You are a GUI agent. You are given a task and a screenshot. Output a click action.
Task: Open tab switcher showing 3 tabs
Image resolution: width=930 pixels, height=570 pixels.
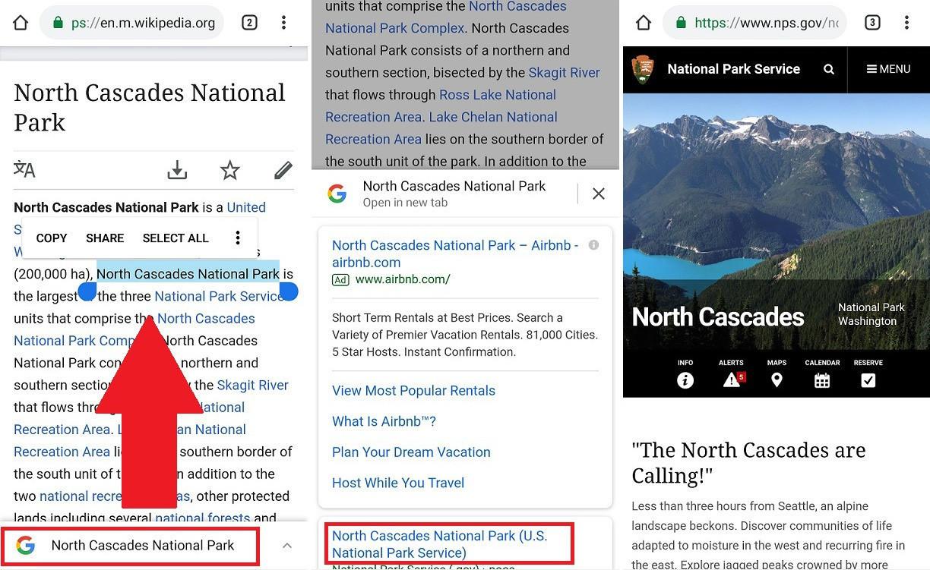872,23
